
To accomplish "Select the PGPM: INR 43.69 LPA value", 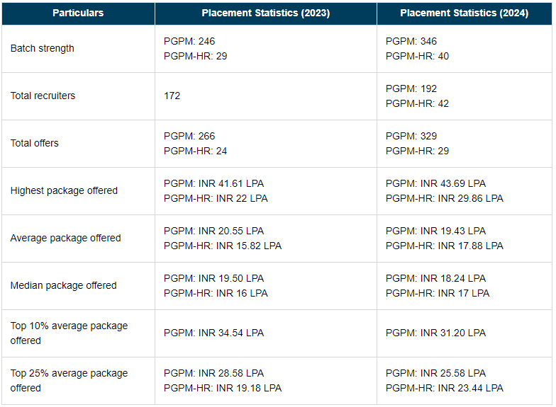I will click(x=435, y=184).
